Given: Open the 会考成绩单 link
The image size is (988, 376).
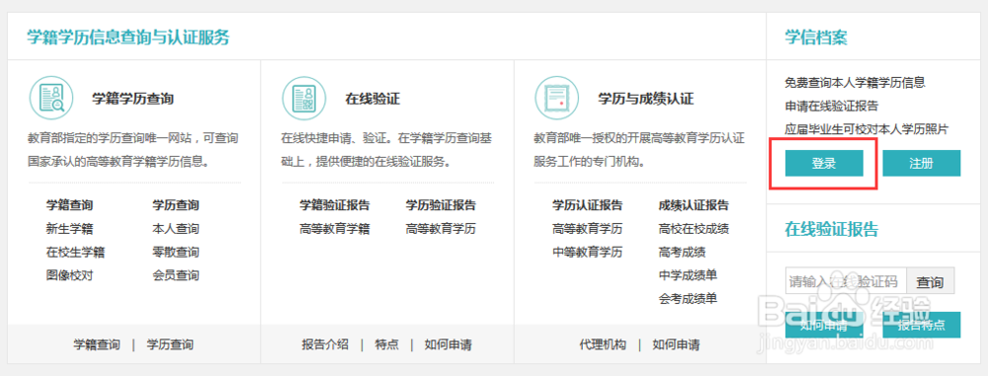Looking at the screenshot, I should [x=688, y=299].
